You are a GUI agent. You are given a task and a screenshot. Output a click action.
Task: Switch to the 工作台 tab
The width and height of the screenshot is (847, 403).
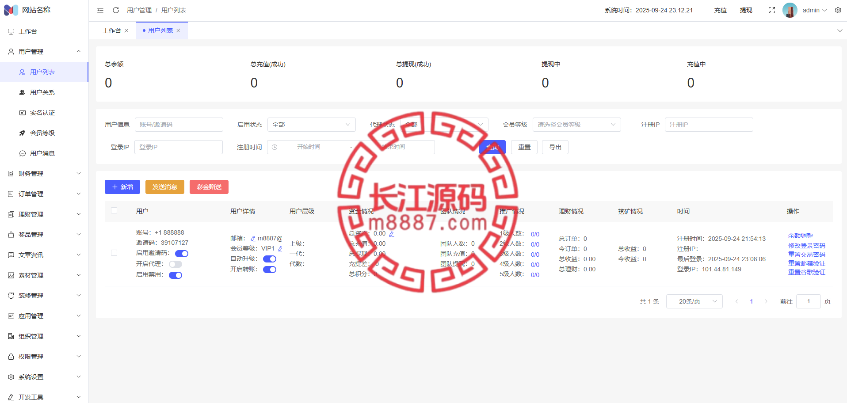point(112,30)
